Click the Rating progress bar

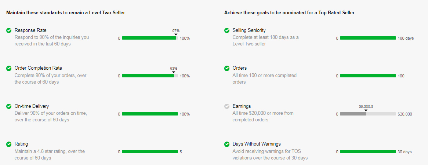[150, 152]
